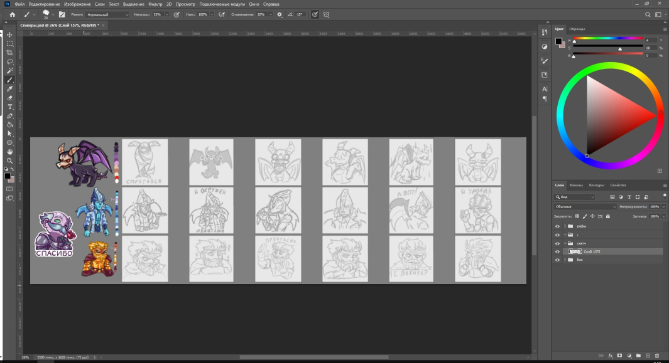Select the Eraser tool
The height and width of the screenshot is (363, 669).
coord(9,98)
